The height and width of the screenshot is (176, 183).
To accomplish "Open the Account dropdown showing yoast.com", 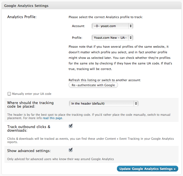I will [x=112, y=26].
